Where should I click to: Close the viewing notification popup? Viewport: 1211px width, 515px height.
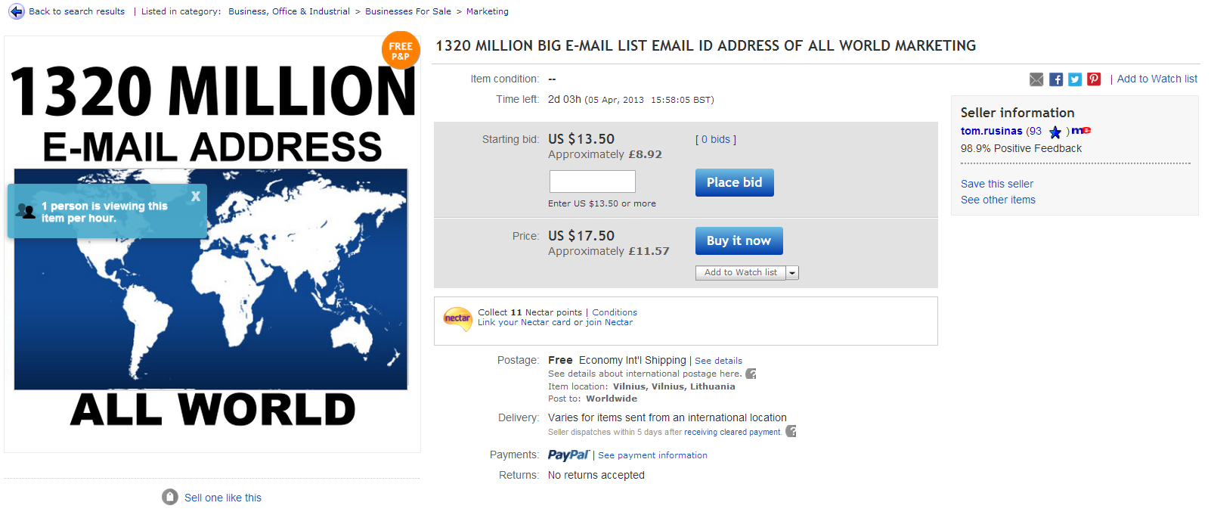pyautogui.click(x=196, y=196)
